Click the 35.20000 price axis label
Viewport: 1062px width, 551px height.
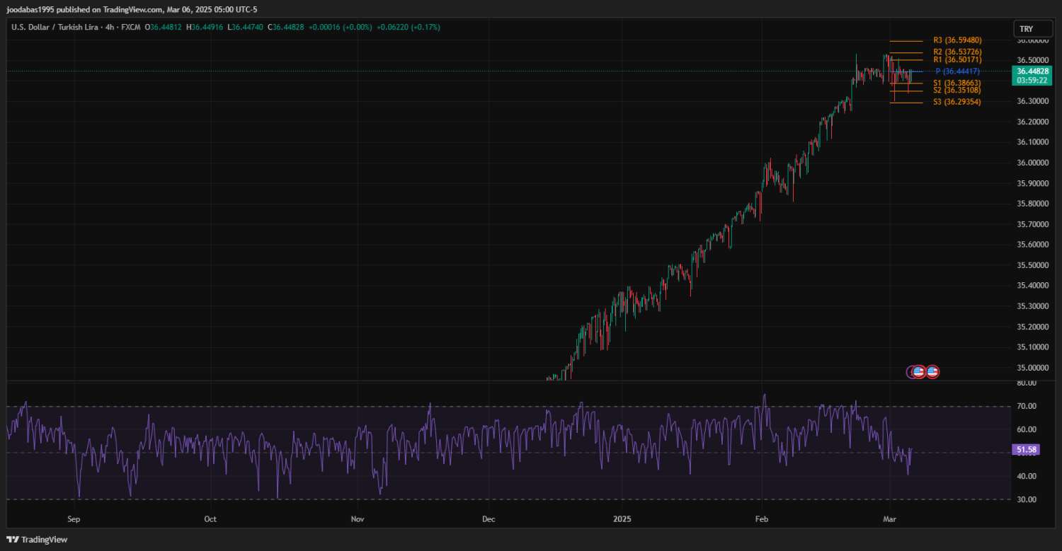click(x=1033, y=327)
